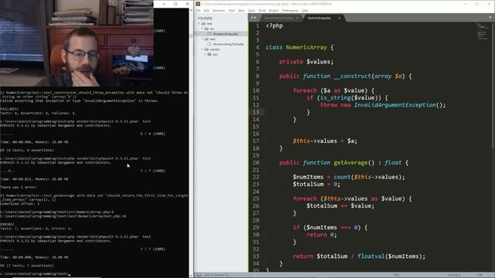This screenshot has height=278, width=495.
Task: Click the tab size indicator in status bar
Action: click(x=454, y=275)
